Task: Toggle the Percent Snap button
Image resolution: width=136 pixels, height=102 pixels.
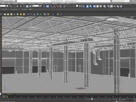Action: coord(58,6)
